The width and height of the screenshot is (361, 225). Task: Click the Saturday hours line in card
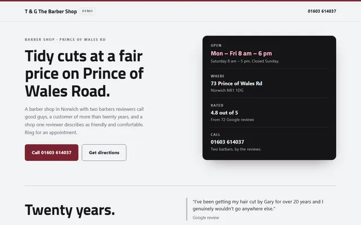[245, 61]
